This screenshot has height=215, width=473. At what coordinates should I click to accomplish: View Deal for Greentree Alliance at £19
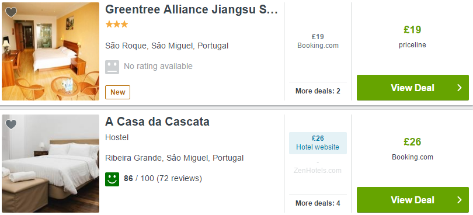click(x=413, y=88)
